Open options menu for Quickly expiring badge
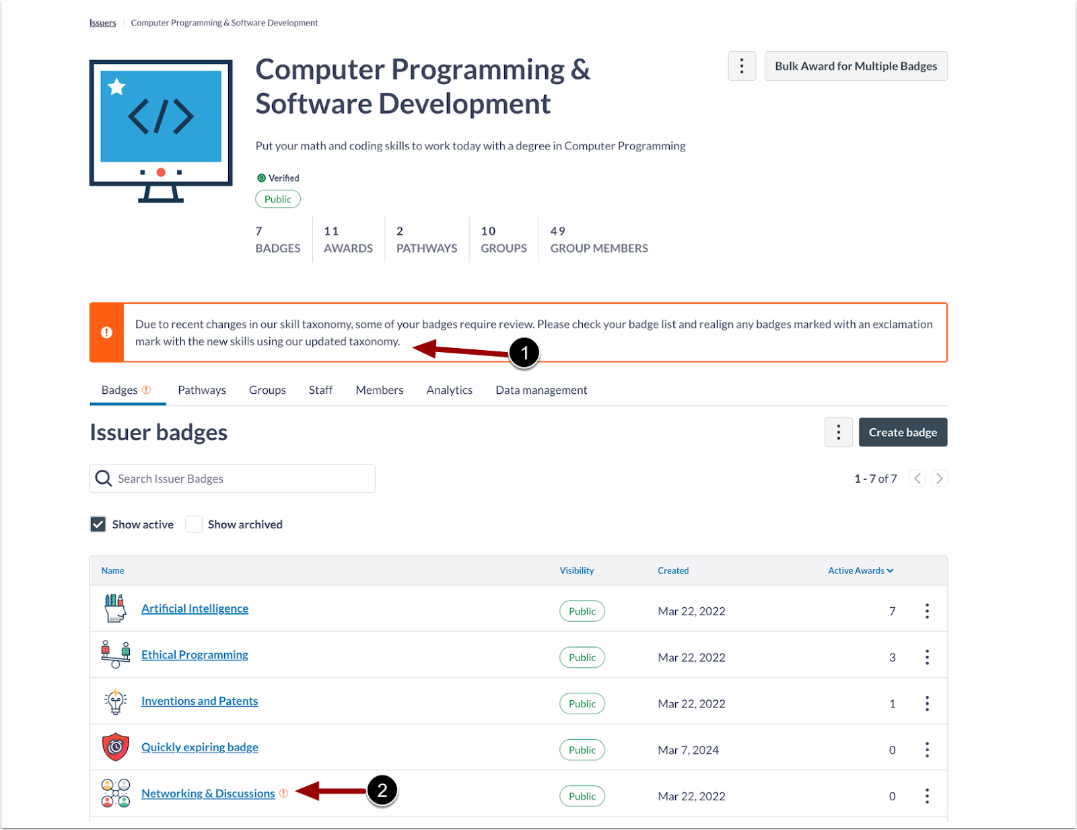 [x=927, y=750]
